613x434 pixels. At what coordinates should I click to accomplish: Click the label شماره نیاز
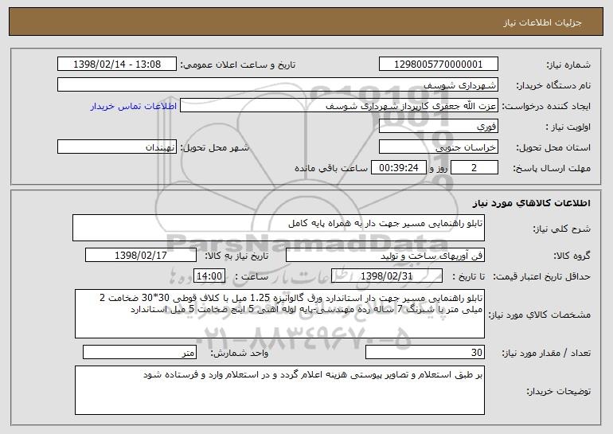(x=568, y=65)
